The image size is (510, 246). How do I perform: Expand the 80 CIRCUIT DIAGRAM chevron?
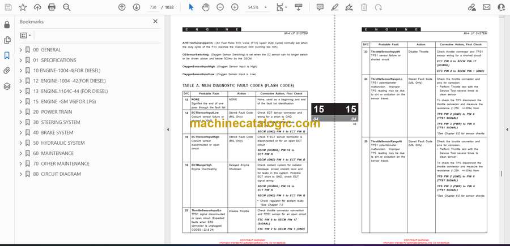21,174
